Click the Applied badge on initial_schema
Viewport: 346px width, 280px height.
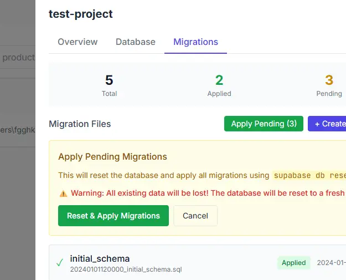click(x=294, y=263)
